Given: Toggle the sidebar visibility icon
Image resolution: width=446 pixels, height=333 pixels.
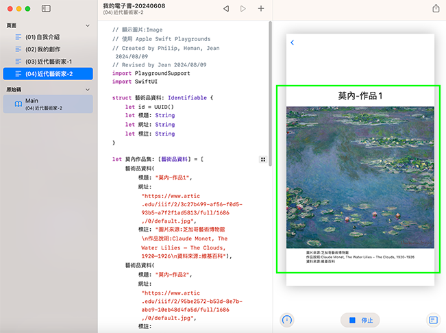Looking at the screenshot, I should pos(46,9).
